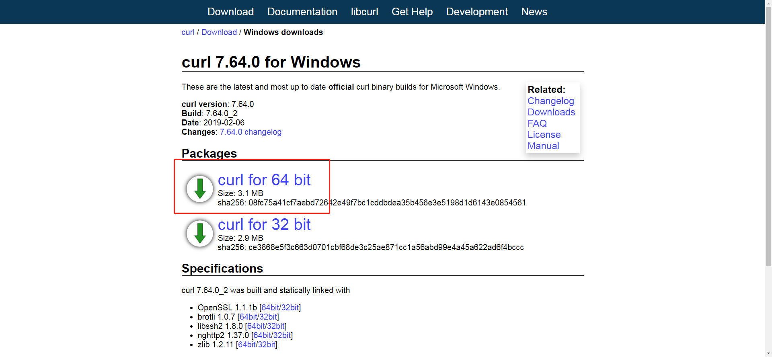
Task: Click the 'curl for 64 bit' link
Action: click(x=264, y=180)
